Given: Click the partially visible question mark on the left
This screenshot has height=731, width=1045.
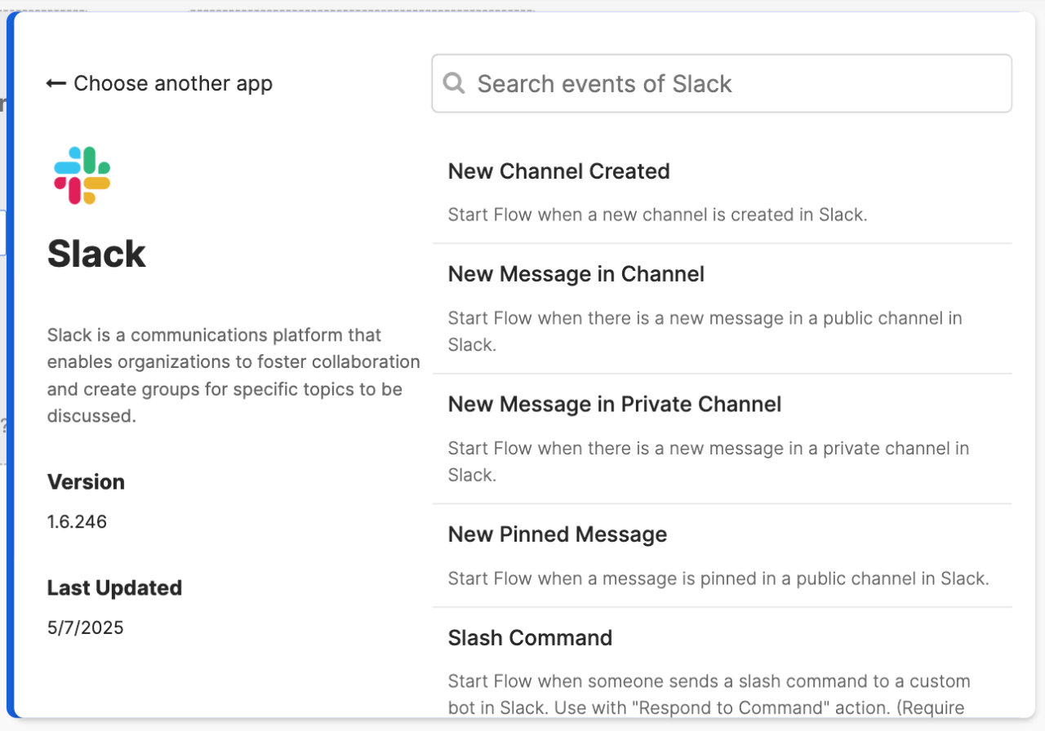Looking at the screenshot, I should pos(3,423).
